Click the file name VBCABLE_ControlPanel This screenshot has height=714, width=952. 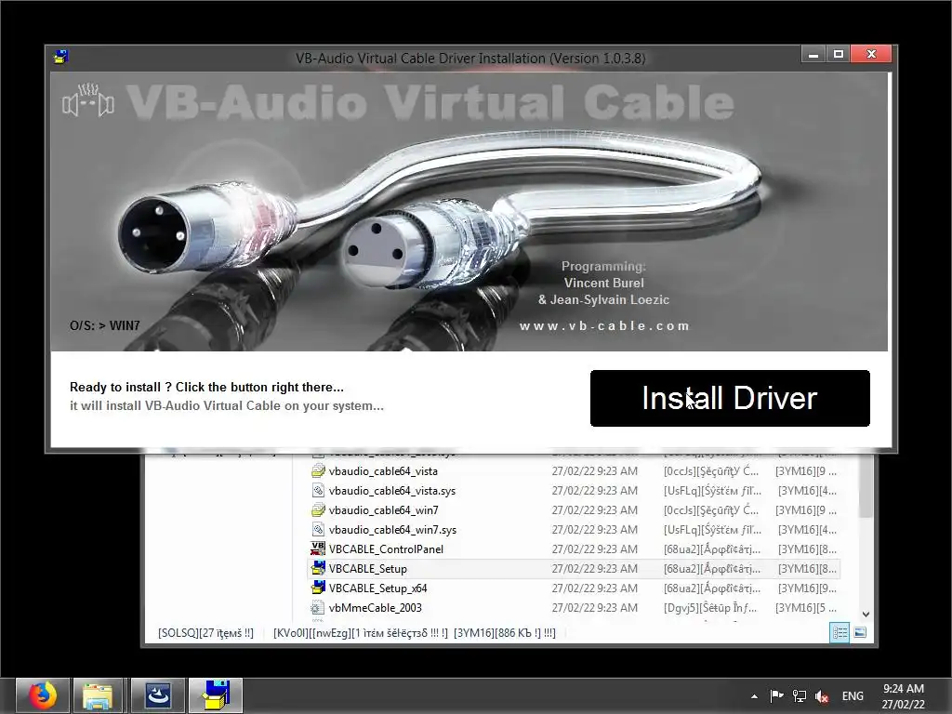[x=386, y=549]
